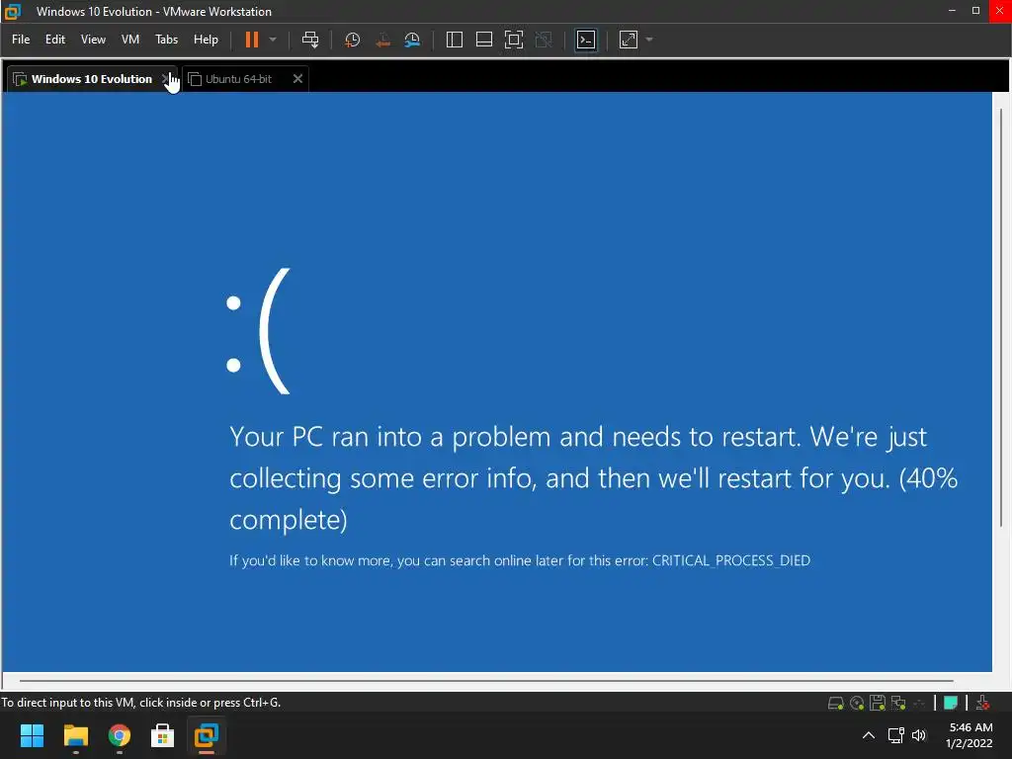Suspend the virtual machine with the orange pause button
Viewport: 1012px width, 759px height.
pyautogui.click(x=252, y=40)
